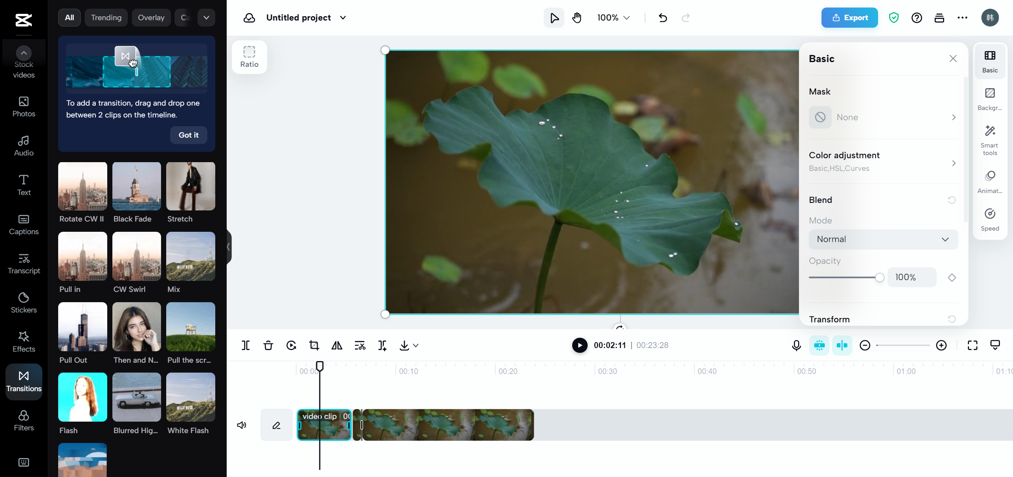Open the Crop tool
Screen dimensions: 1013x477
[314, 345]
